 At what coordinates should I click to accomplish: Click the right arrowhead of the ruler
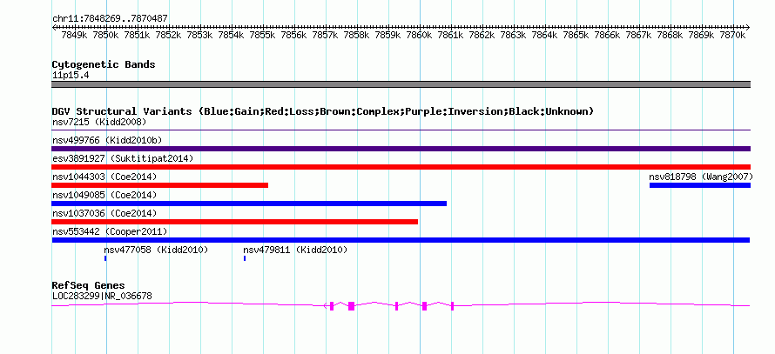748,27
